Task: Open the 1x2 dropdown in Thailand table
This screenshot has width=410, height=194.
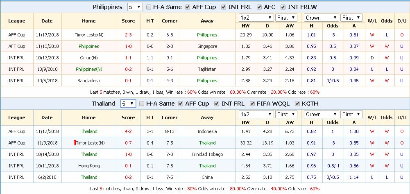Action: [256, 114]
